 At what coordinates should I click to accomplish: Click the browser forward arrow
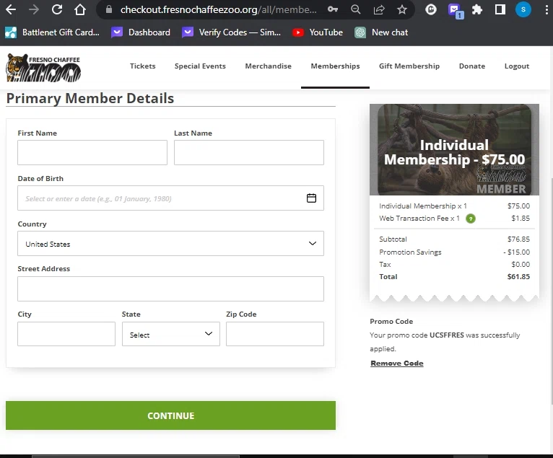tap(33, 9)
